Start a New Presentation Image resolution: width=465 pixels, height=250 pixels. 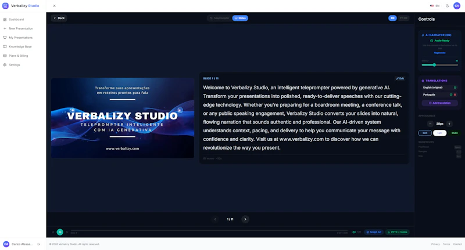click(21, 28)
